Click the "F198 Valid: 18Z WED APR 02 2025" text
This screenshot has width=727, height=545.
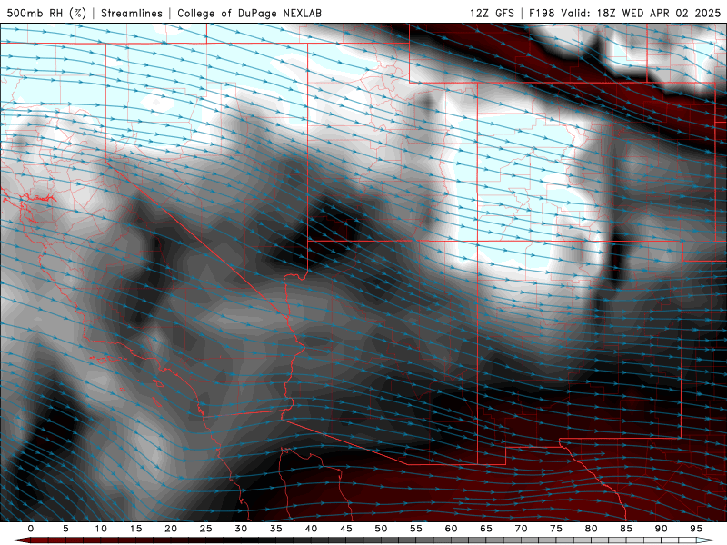[x=625, y=13]
